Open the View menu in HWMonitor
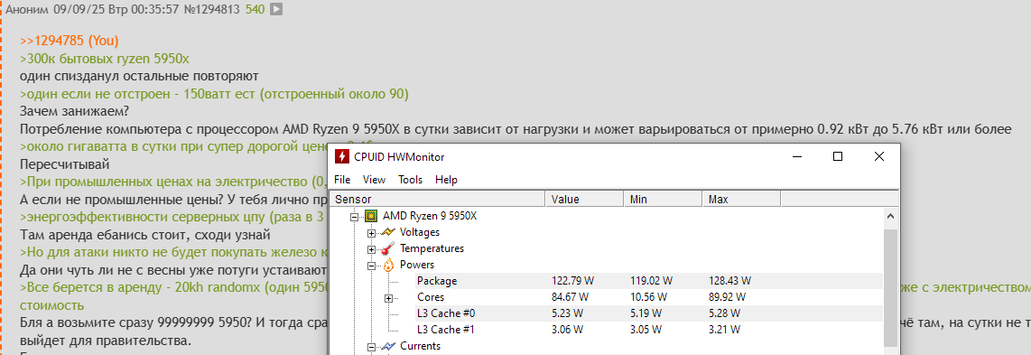The width and height of the screenshot is (1031, 355). [374, 180]
